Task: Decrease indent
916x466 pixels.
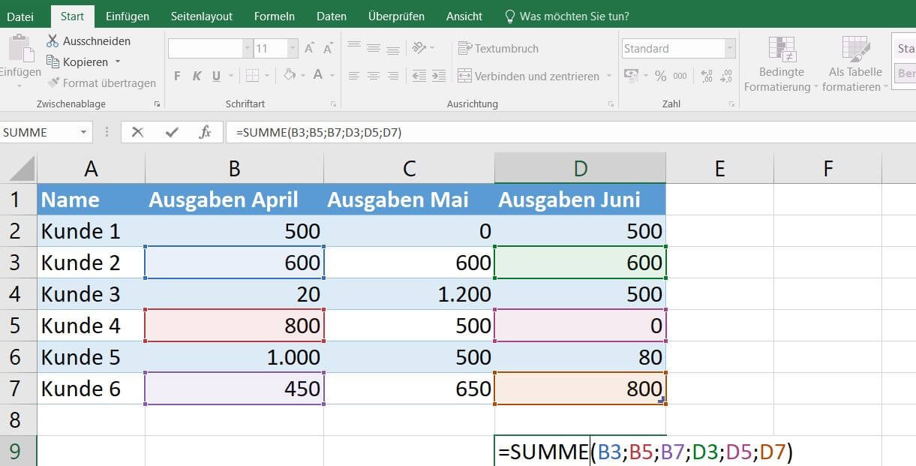Action: (x=419, y=76)
